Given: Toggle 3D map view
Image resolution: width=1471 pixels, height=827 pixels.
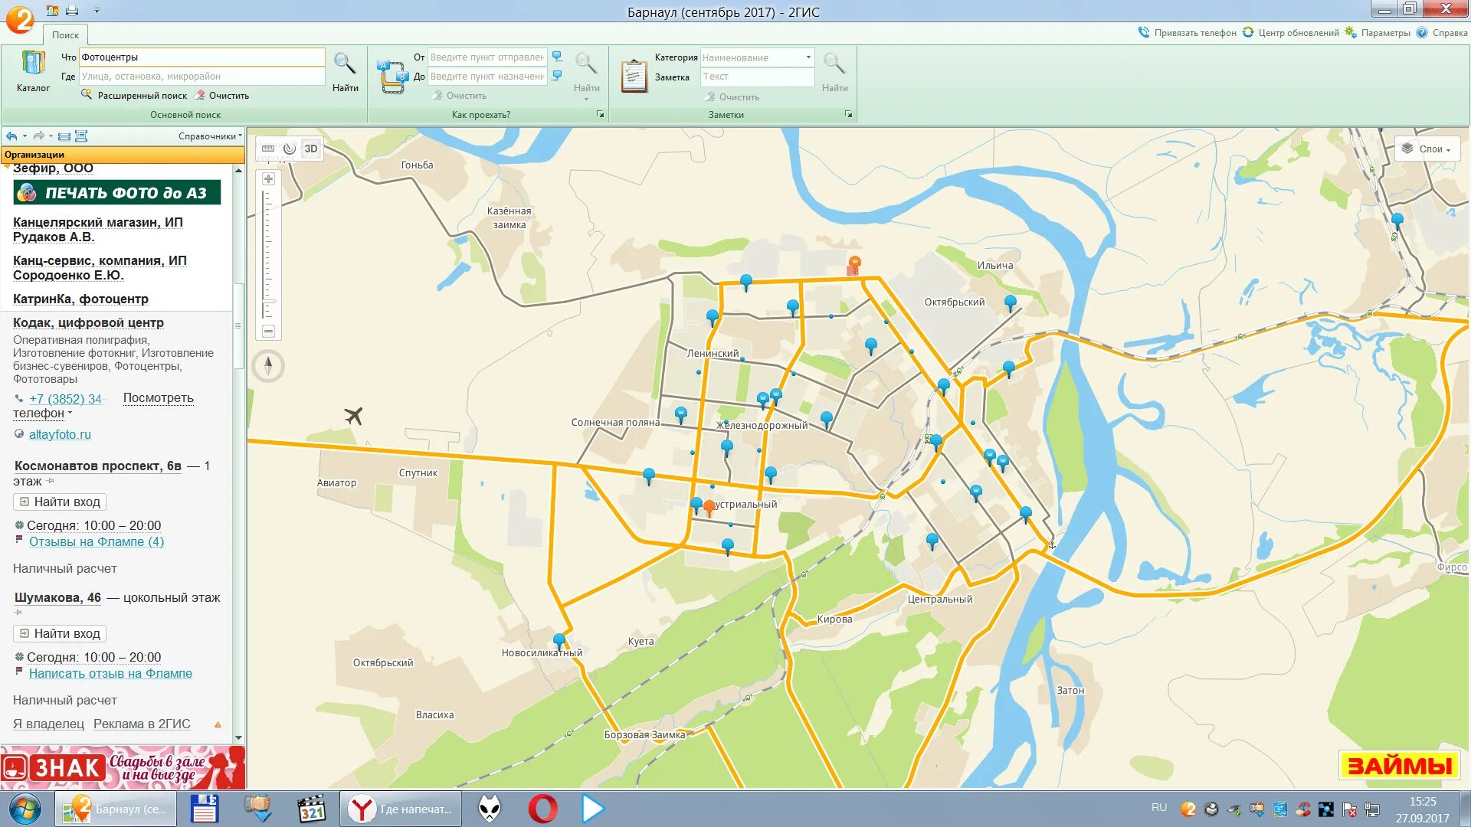Looking at the screenshot, I should tap(310, 149).
